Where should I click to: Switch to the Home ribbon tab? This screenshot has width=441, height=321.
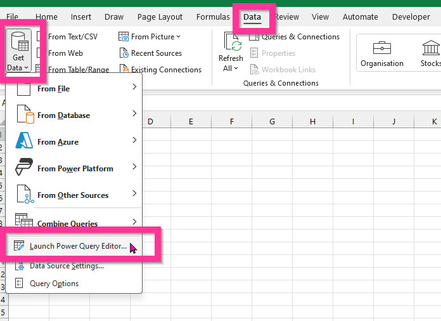click(46, 17)
